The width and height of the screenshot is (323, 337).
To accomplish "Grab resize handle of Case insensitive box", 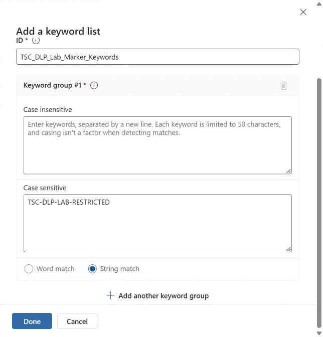I will (288, 171).
